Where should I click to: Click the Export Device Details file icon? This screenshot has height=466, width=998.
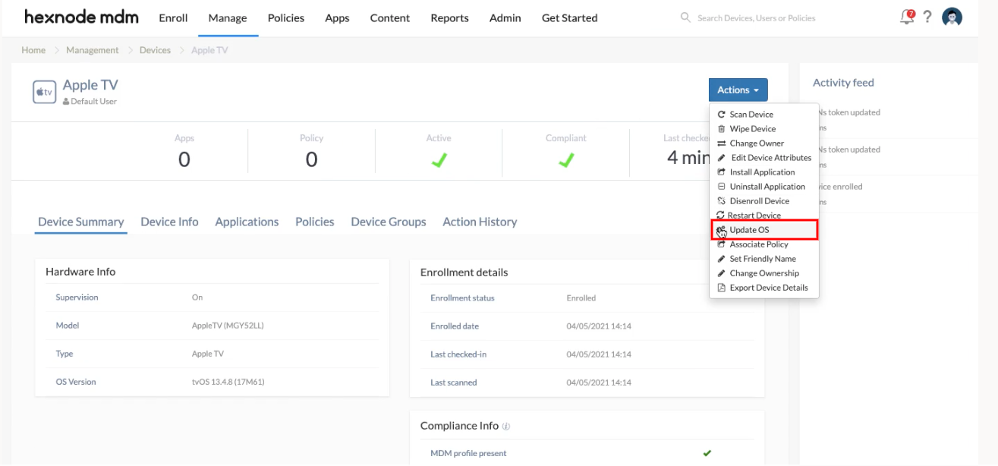(x=722, y=288)
